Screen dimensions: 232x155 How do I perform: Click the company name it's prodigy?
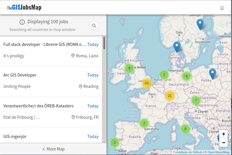pos(14,56)
